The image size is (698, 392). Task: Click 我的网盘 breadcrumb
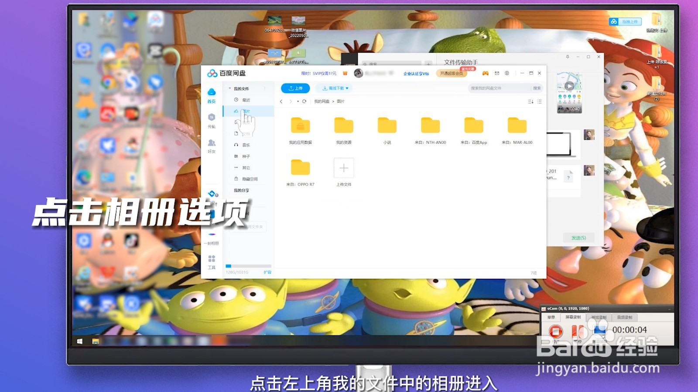(x=322, y=101)
